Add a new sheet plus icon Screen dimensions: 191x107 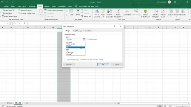click(27, 103)
